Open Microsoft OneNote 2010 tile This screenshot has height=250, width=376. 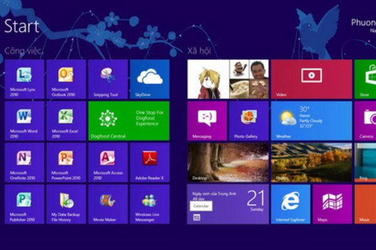click(24, 162)
